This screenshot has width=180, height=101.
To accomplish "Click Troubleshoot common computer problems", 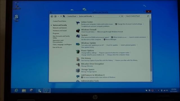I will point(95,26).
